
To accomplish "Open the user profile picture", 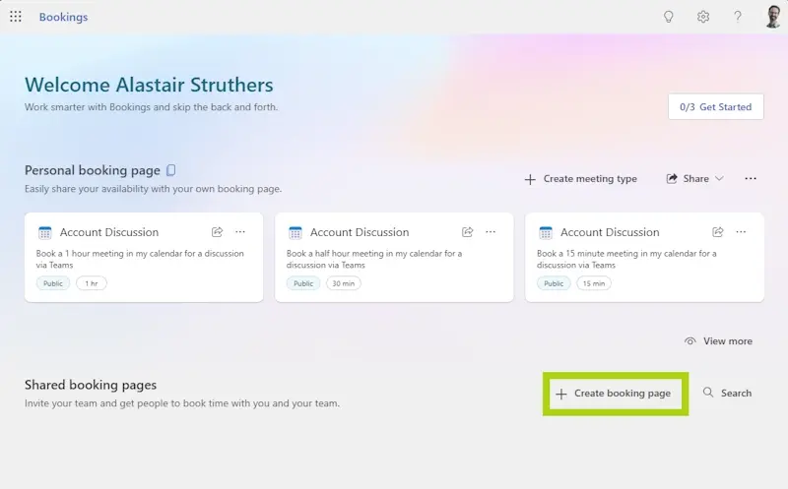I will pyautogui.click(x=772, y=17).
